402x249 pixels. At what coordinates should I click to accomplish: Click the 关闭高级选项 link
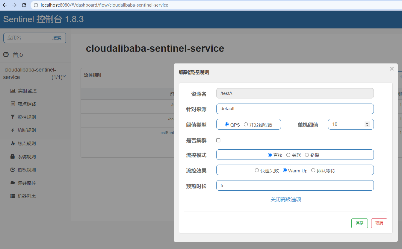coord(286,199)
